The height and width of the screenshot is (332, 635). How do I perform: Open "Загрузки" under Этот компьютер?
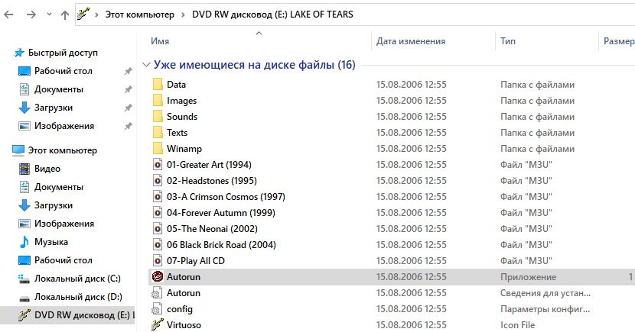54,205
